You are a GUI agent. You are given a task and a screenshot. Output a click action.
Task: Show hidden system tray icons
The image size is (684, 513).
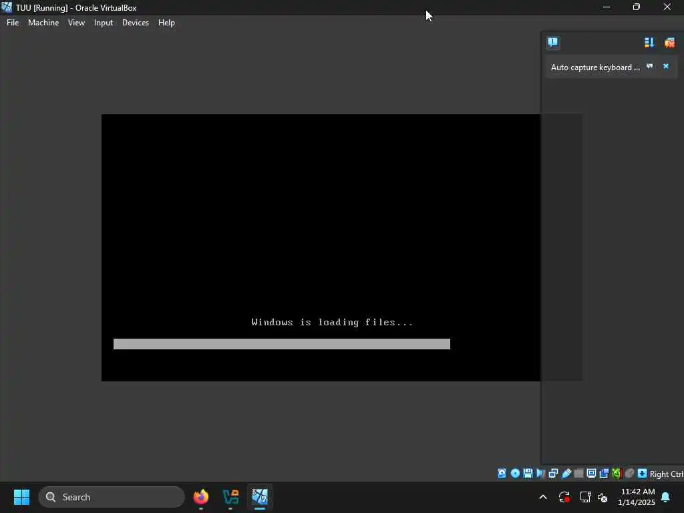(x=543, y=497)
